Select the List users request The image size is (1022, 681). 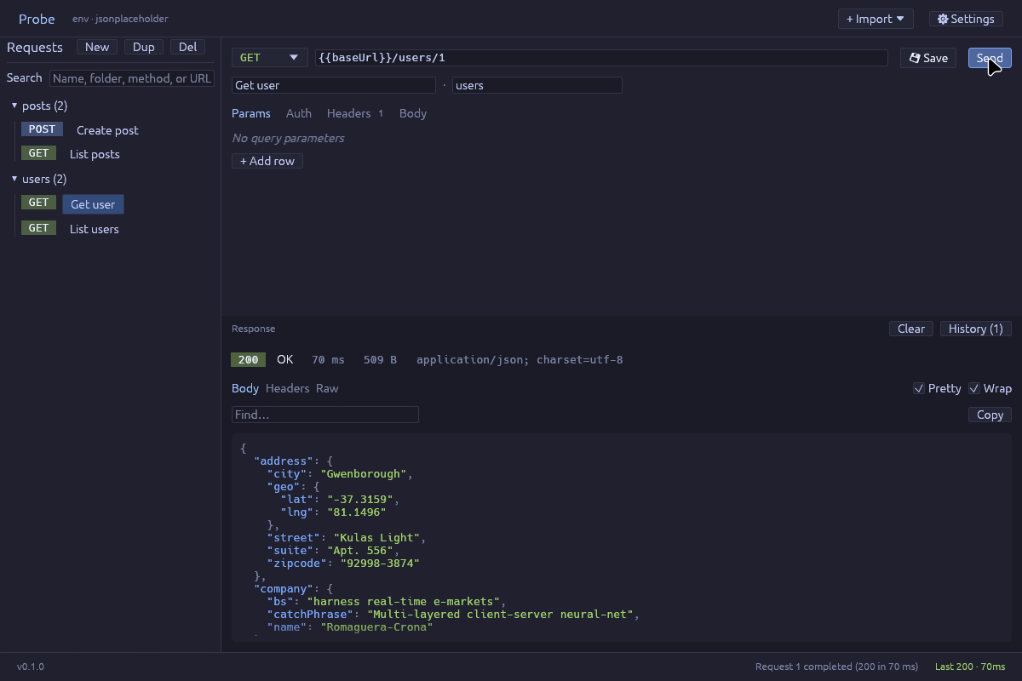pyautogui.click(x=95, y=229)
